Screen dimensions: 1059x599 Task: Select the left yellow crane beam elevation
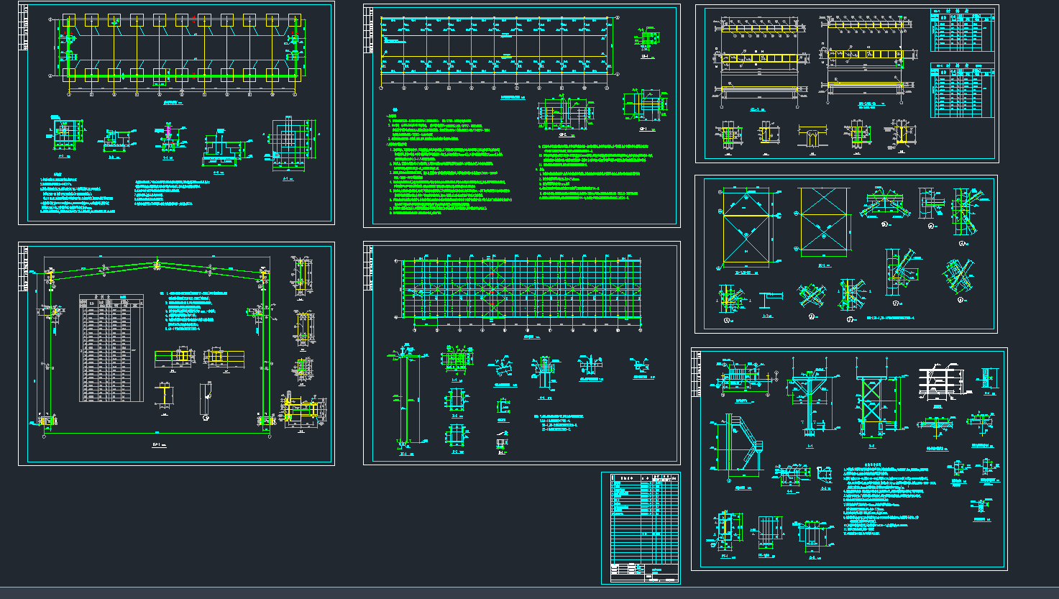(x=758, y=58)
